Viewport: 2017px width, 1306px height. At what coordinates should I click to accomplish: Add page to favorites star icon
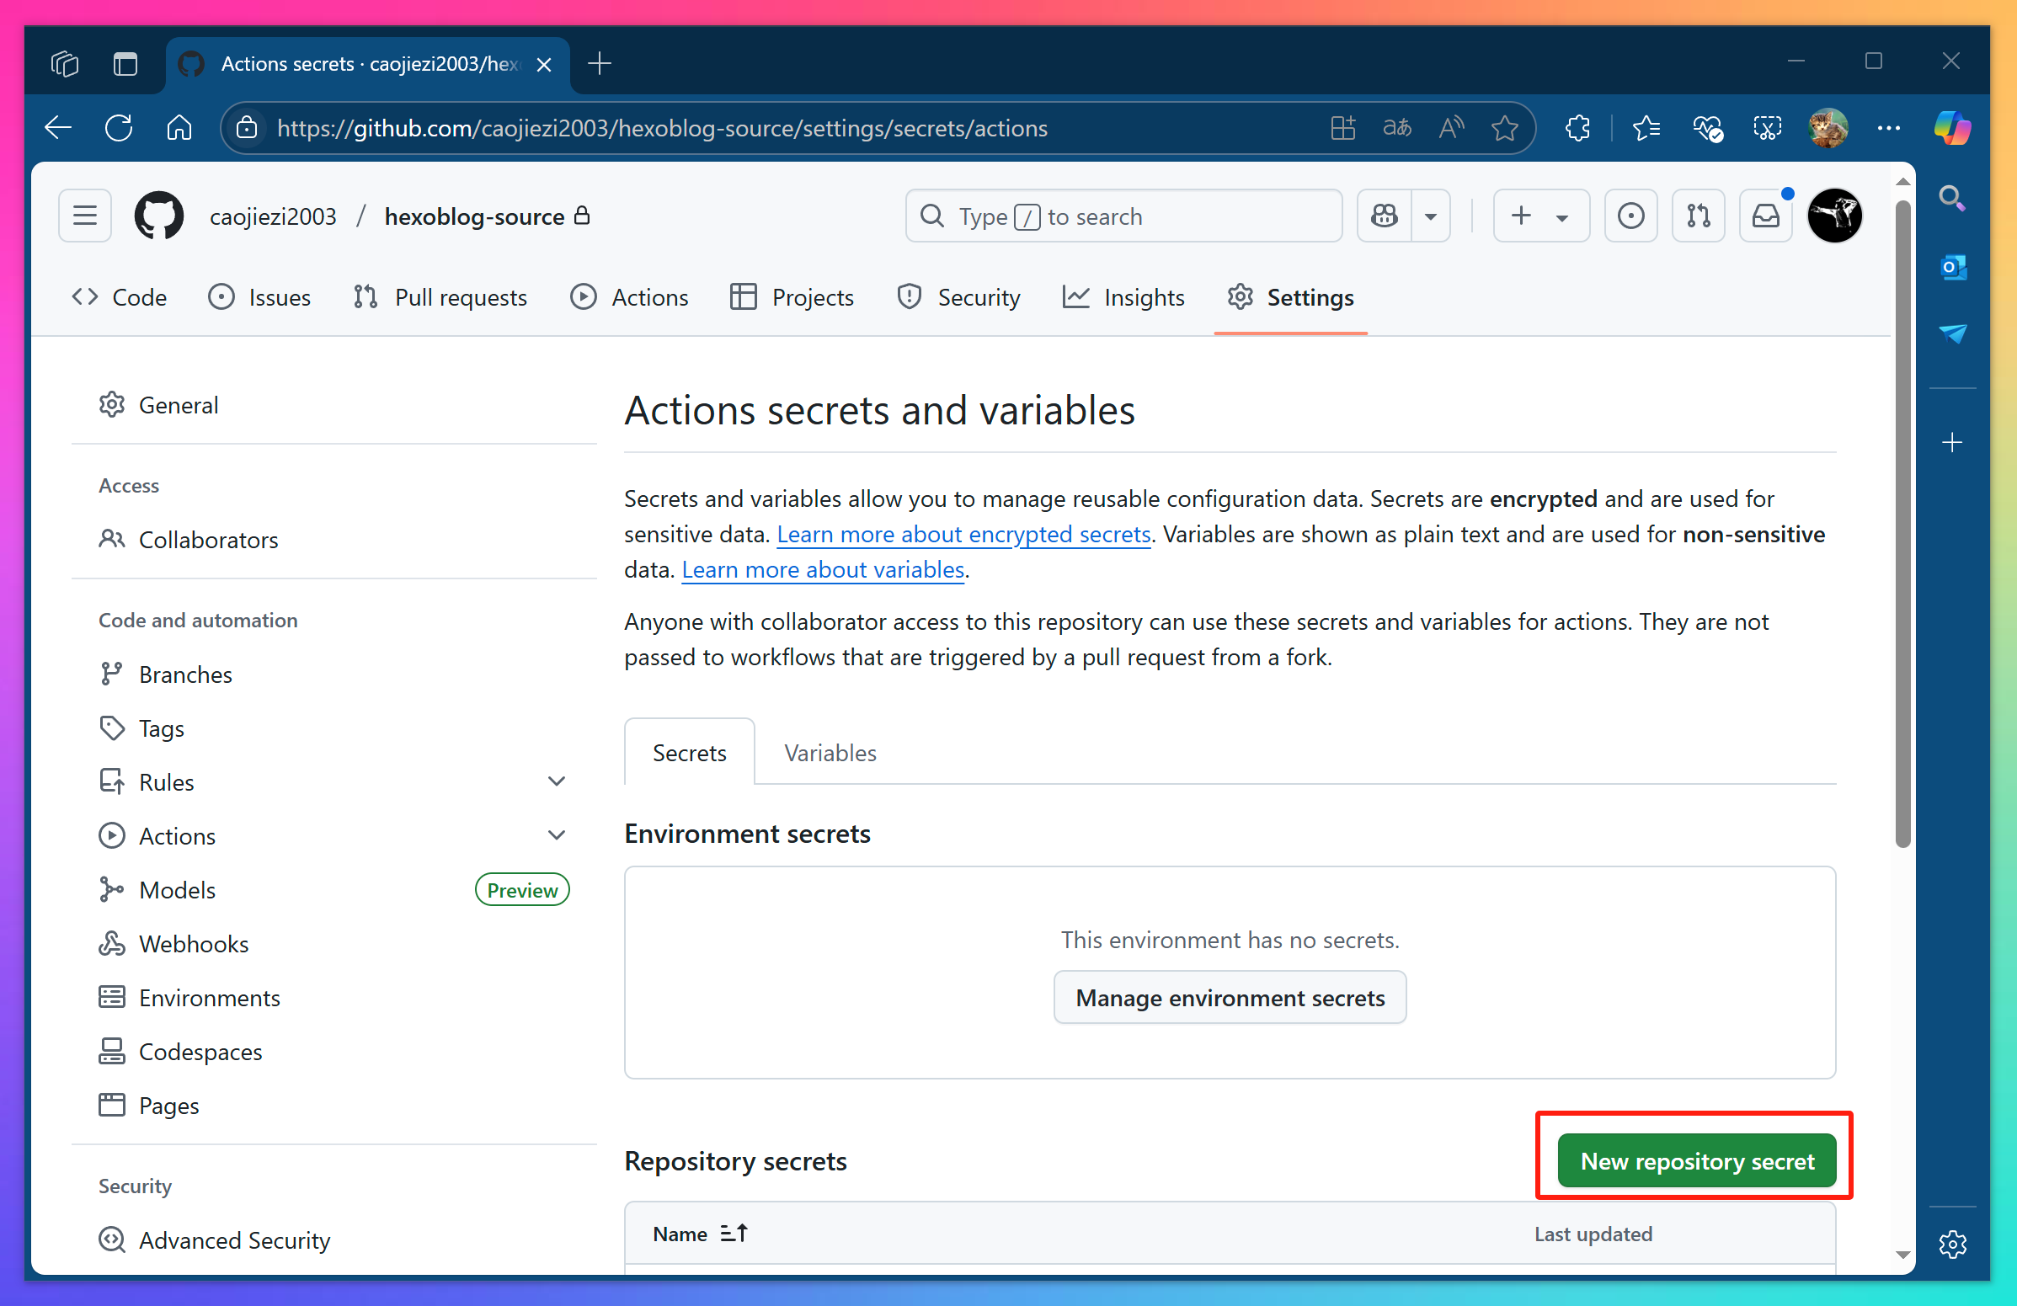[1504, 128]
